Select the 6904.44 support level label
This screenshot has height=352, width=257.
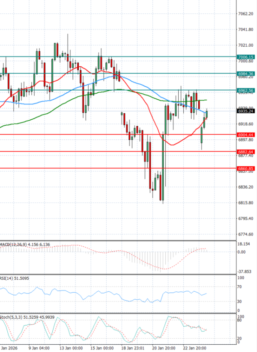(245, 135)
